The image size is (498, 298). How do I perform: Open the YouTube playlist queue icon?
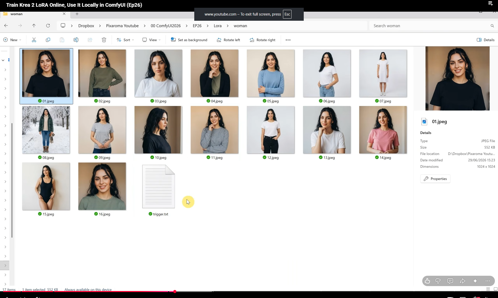pos(490,3)
